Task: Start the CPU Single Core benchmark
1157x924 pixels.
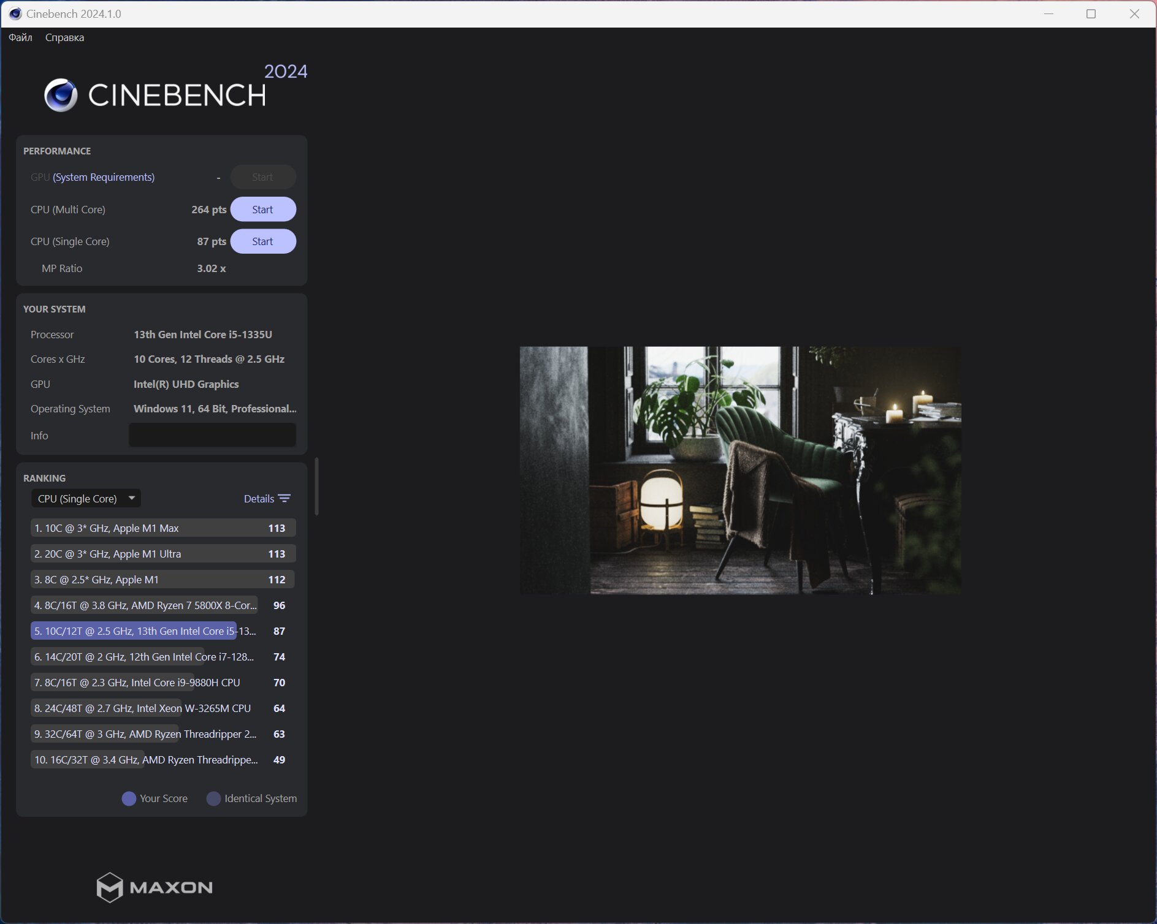Action: click(263, 241)
